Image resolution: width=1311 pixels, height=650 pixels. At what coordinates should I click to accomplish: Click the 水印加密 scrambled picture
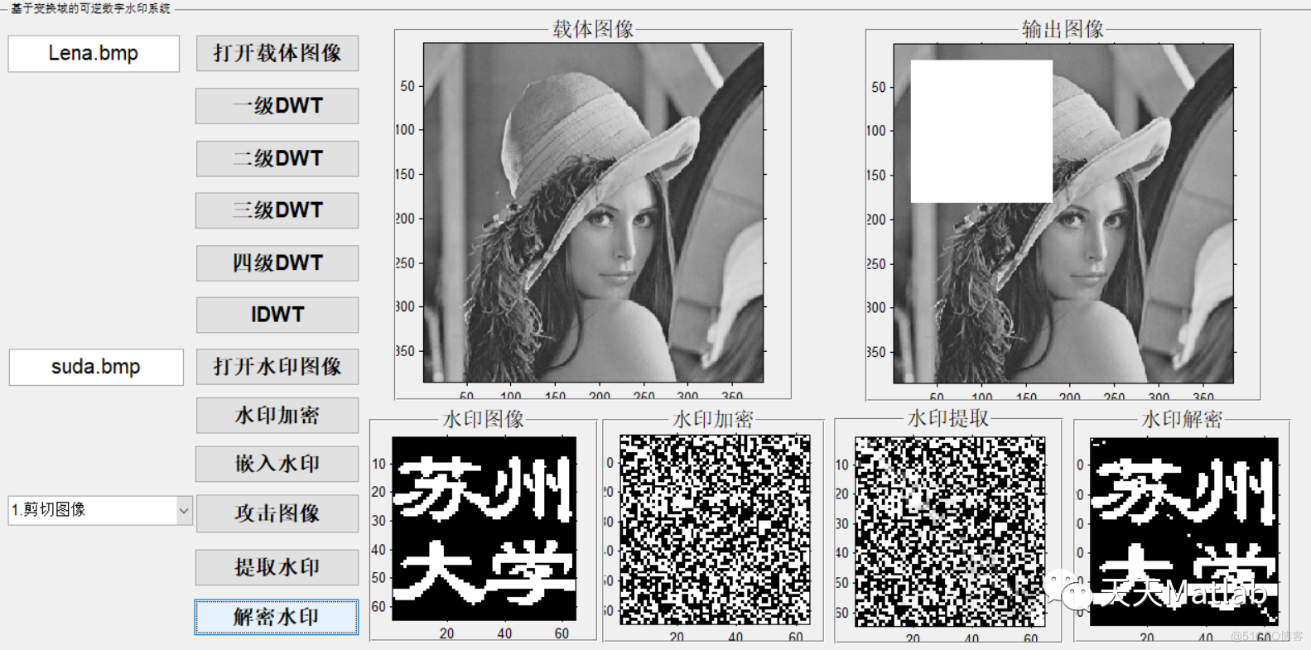coord(715,530)
